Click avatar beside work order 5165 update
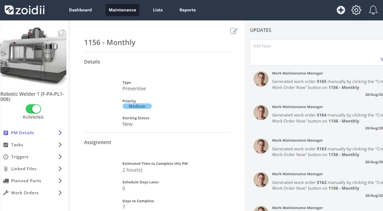 tap(261, 79)
